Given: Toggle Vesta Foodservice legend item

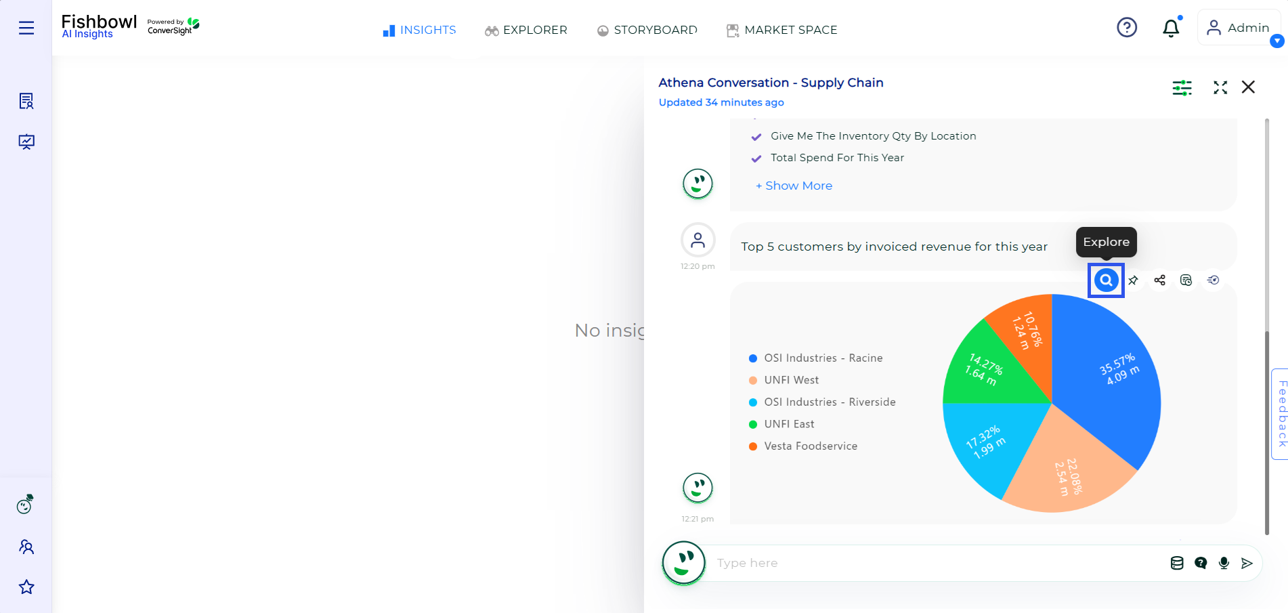Looking at the screenshot, I should 803,446.
